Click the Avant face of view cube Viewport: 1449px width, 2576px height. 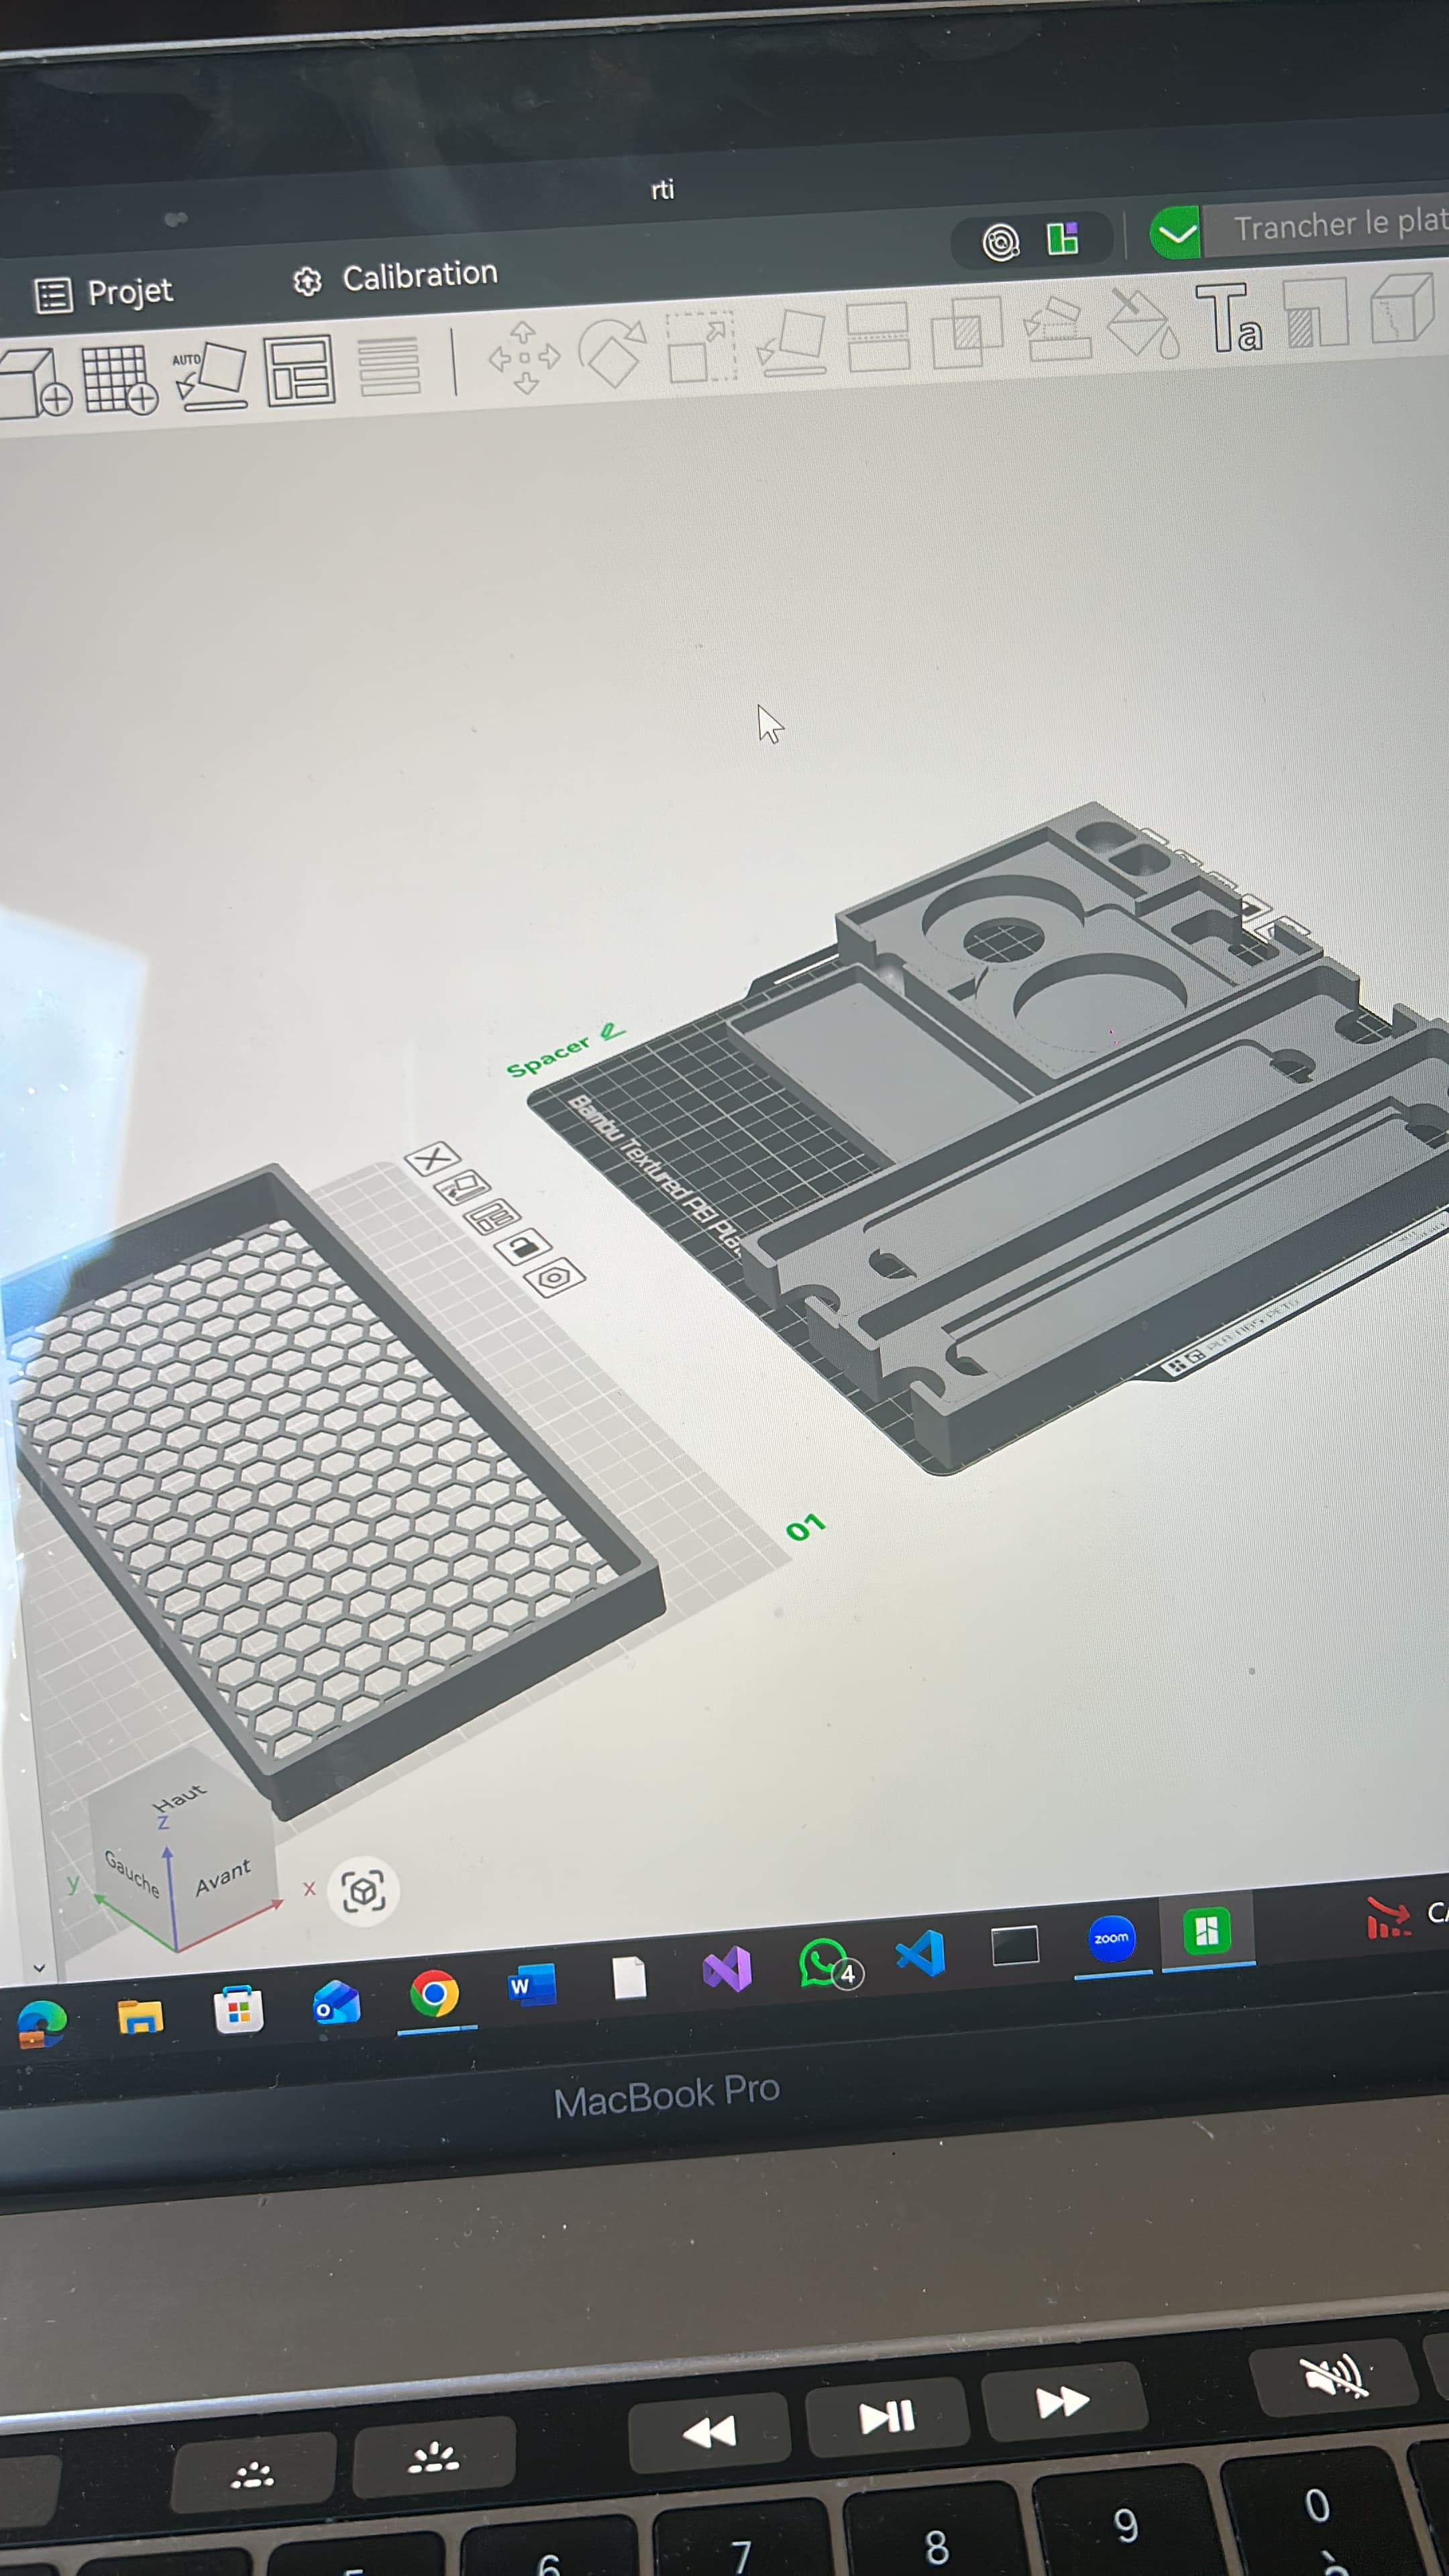click(223, 1877)
